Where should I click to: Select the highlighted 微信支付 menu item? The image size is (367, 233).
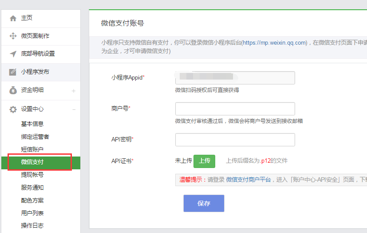pyautogui.click(x=32, y=162)
